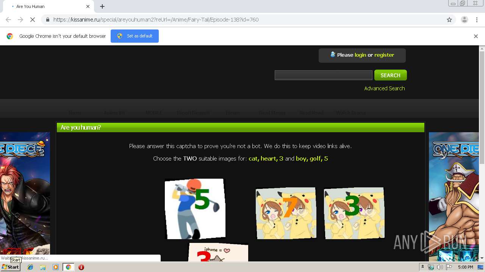Open the Chrome three-dot menu

(477, 20)
